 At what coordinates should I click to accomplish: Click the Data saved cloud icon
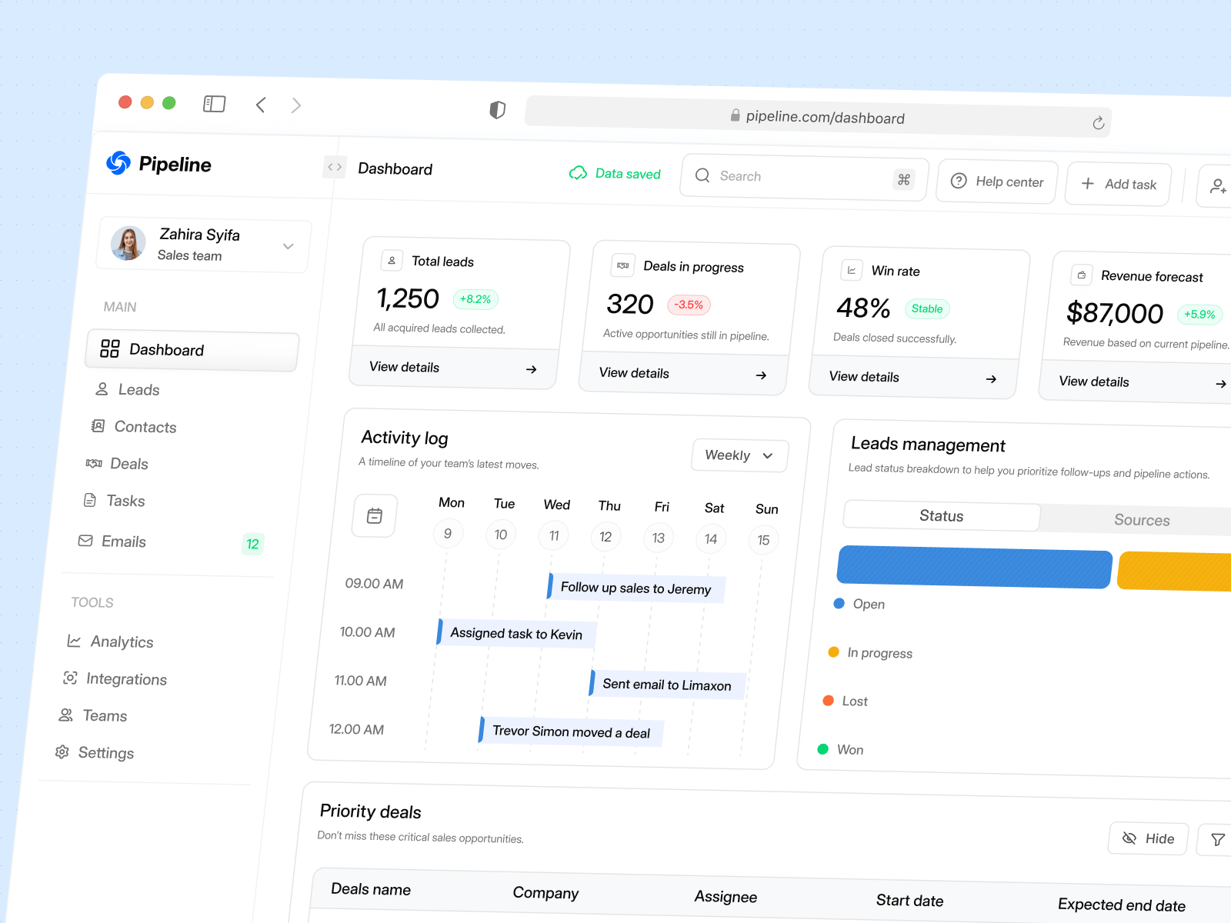[x=578, y=173]
